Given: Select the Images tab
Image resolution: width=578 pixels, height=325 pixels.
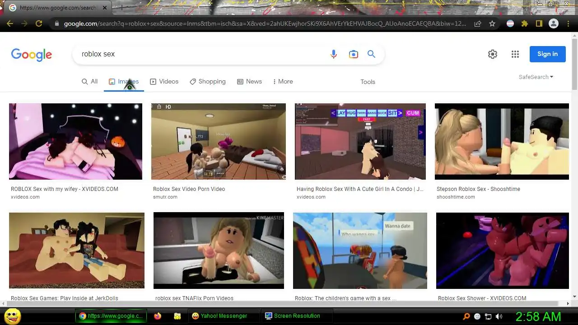Looking at the screenshot, I should 124,82.
